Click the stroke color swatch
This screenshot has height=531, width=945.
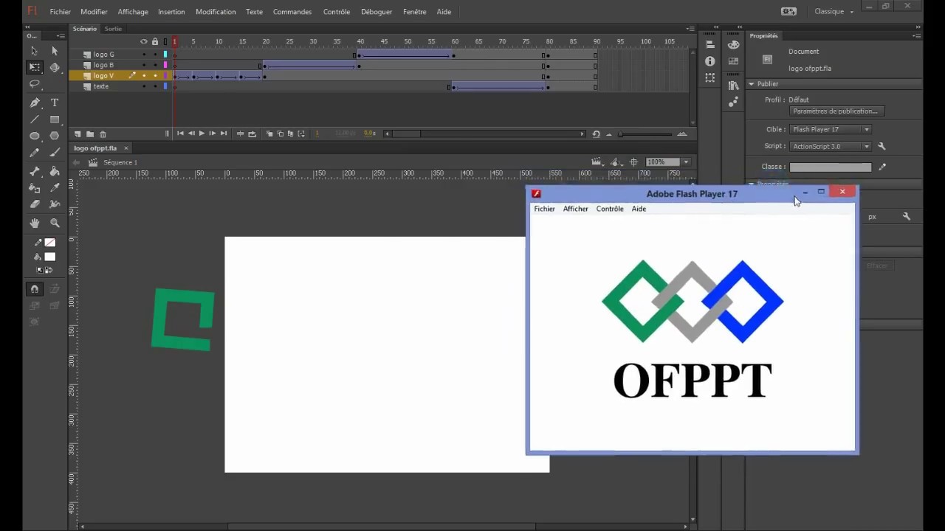click(x=50, y=243)
